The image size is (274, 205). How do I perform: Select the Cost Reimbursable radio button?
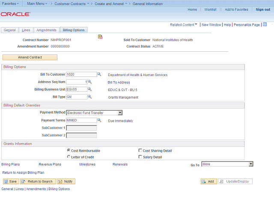[68, 151]
